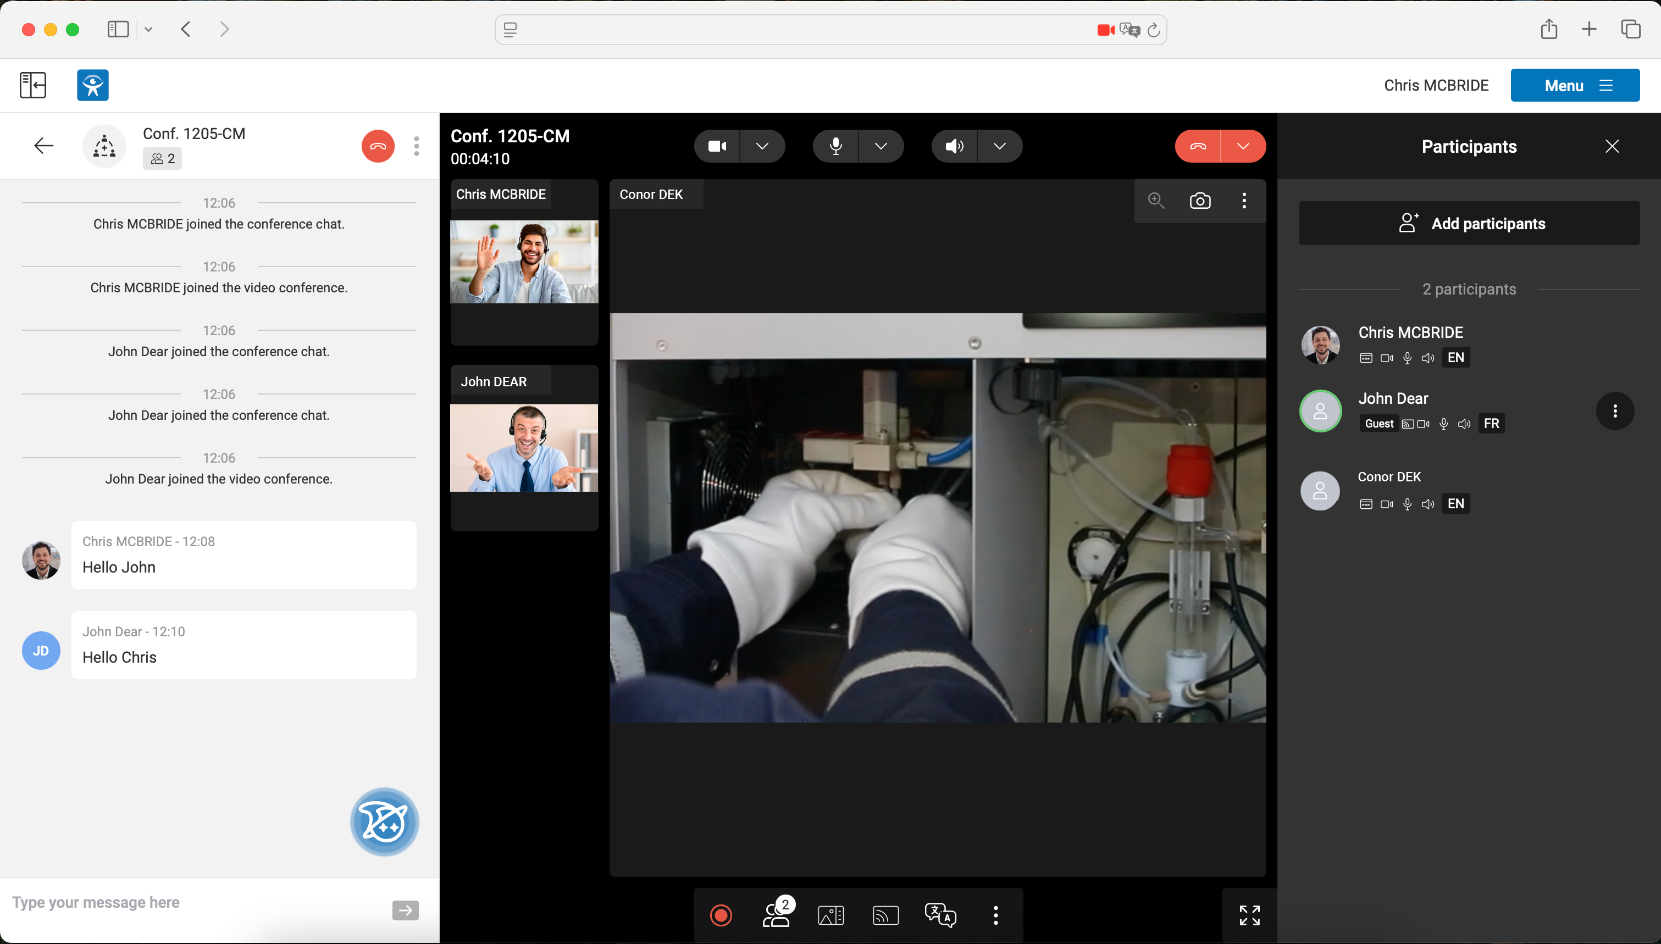The height and width of the screenshot is (944, 1661).
Task: Open the live translation icon
Action: point(940,915)
